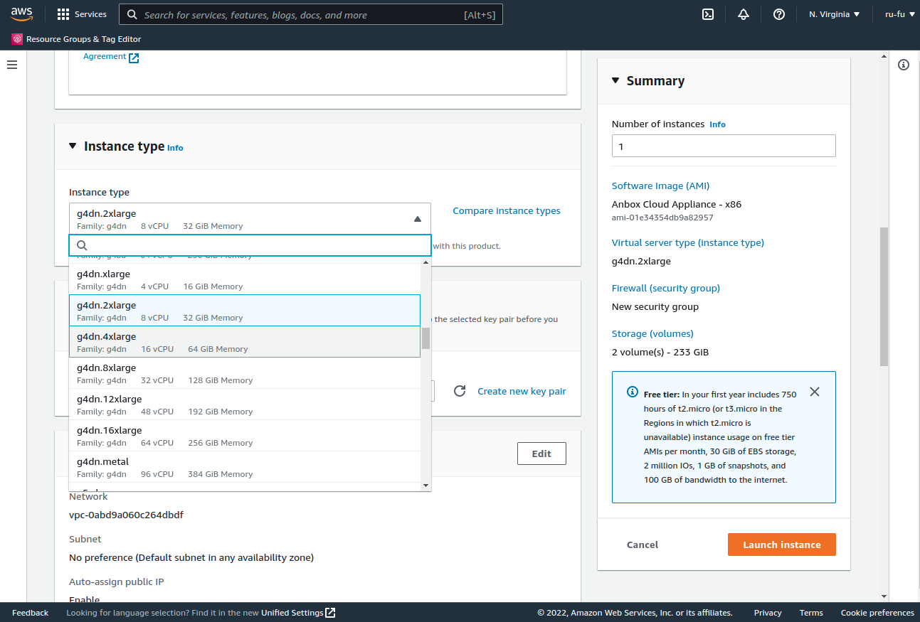Pick g4dn.metal instance type
The width and height of the screenshot is (920, 622).
pos(245,467)
